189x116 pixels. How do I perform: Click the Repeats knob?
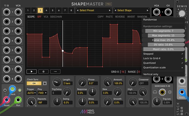pos(31,102)
